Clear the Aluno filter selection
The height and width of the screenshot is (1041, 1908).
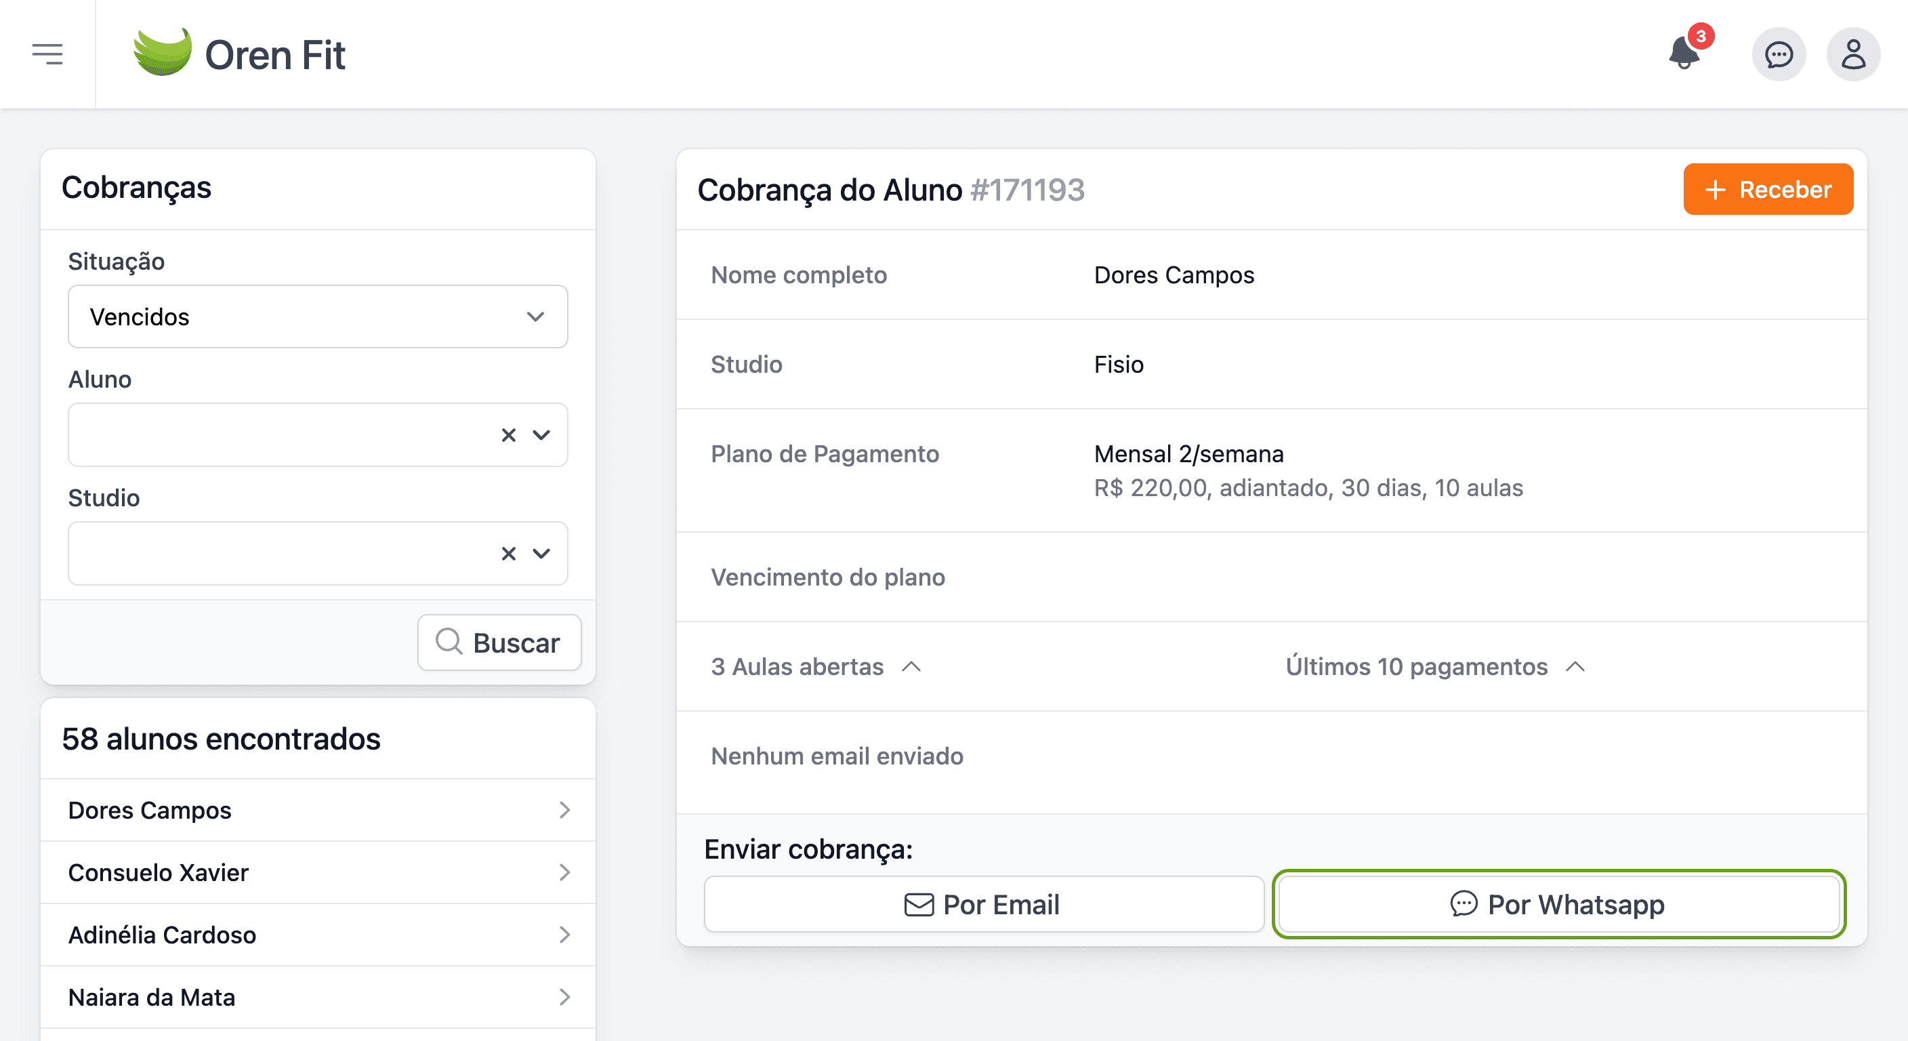coord(508,435)
